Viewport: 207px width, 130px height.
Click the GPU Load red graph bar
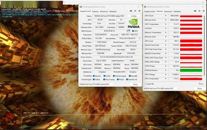coord(191,41)
